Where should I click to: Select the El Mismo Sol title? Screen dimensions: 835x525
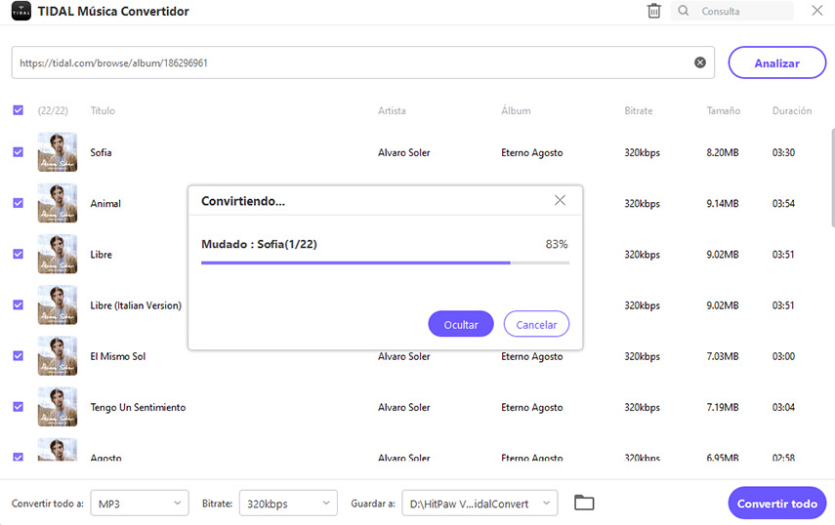pos(118,356)
